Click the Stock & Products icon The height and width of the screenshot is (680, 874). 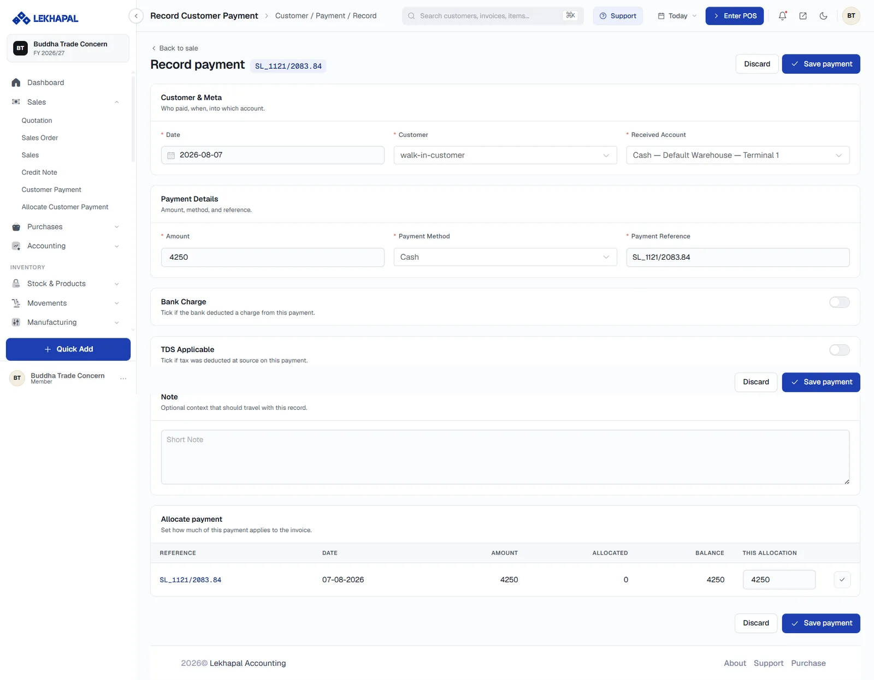(x=16, y=284)
